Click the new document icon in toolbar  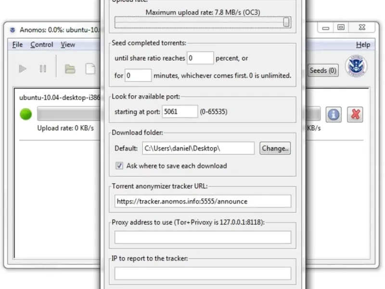point(90,69)
